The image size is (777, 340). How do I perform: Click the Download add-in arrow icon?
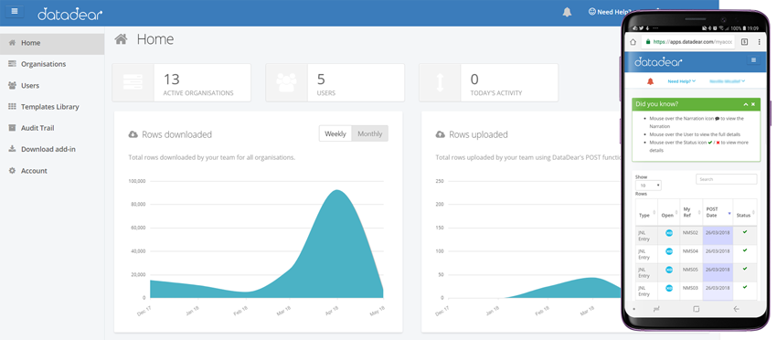click(13, 149)
